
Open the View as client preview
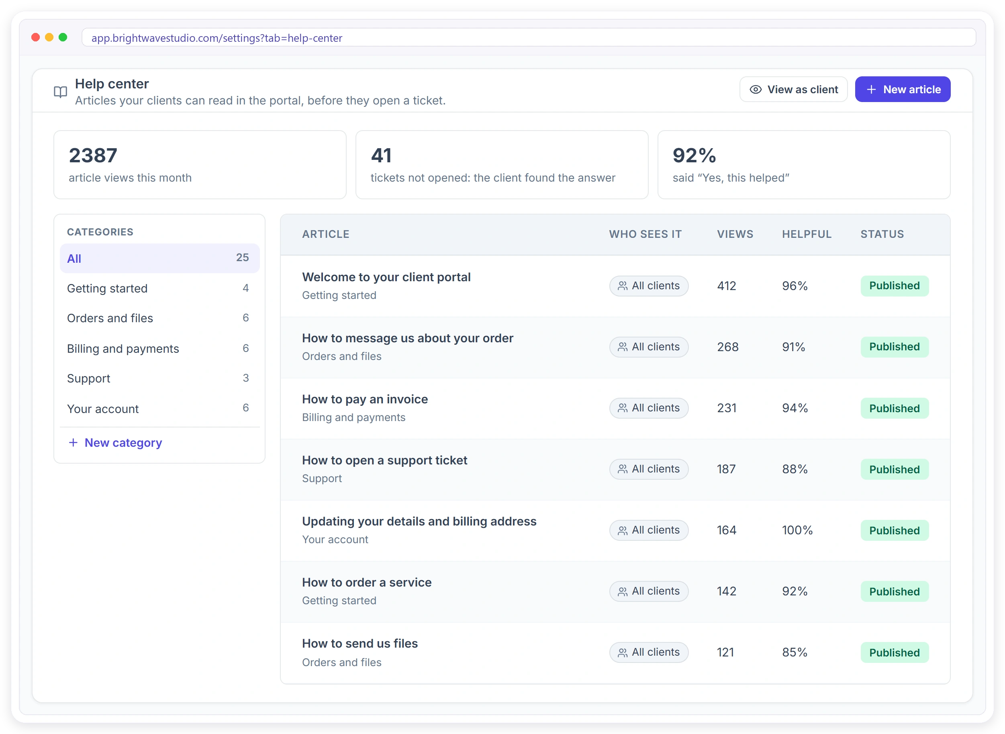click(793, 89)
